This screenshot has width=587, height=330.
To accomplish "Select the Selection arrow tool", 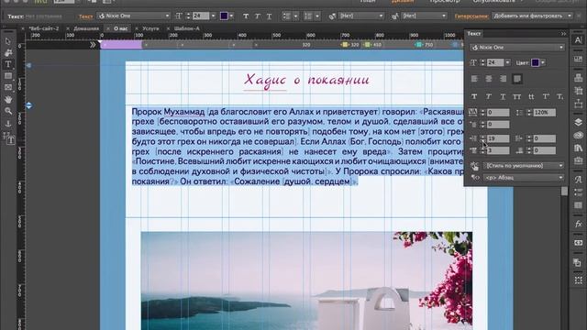I will (8, 41).
